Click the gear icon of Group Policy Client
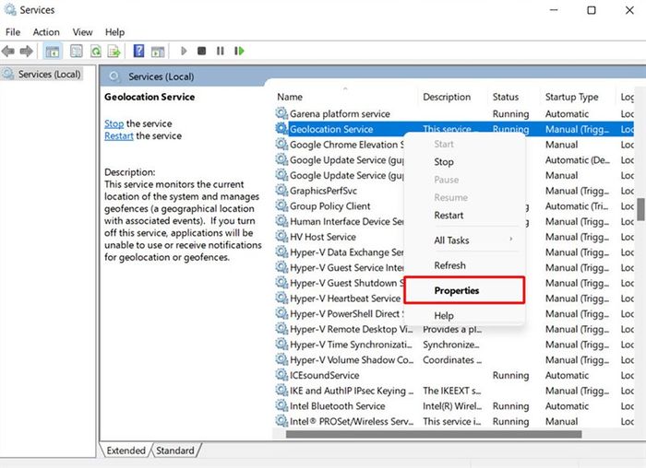Viewport: 646px width, 468px height. pyautogui.click(x=281, y=205)
